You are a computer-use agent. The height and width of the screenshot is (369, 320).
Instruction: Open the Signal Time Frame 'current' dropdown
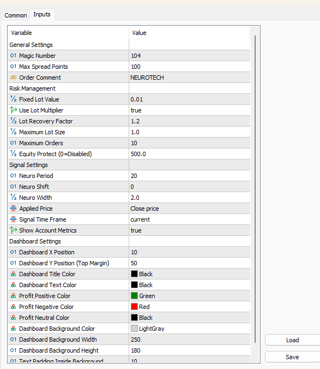190,219
